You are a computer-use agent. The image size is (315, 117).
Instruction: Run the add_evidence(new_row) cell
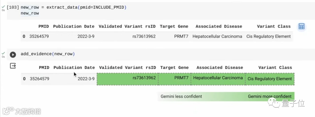13,54
